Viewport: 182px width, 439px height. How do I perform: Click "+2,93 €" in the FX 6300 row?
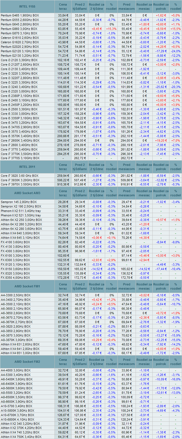pyautogui.click(x=97, y=260)
